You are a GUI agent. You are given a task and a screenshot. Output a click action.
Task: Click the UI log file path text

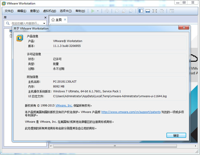coord(110,96)
